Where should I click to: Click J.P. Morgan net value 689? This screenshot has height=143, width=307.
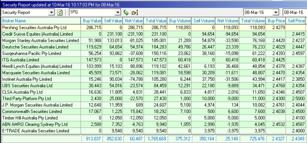click(x=133, y=105)
